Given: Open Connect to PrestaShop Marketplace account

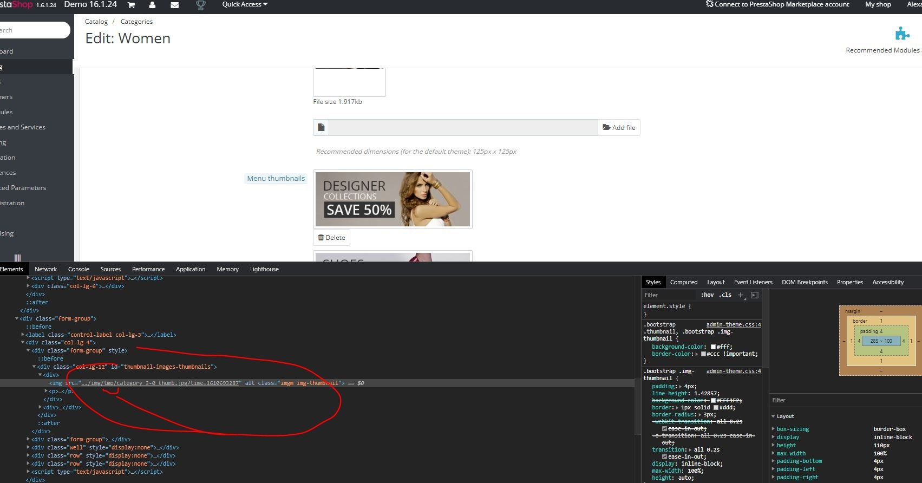Looking at the screenshot, I should 777,4.
